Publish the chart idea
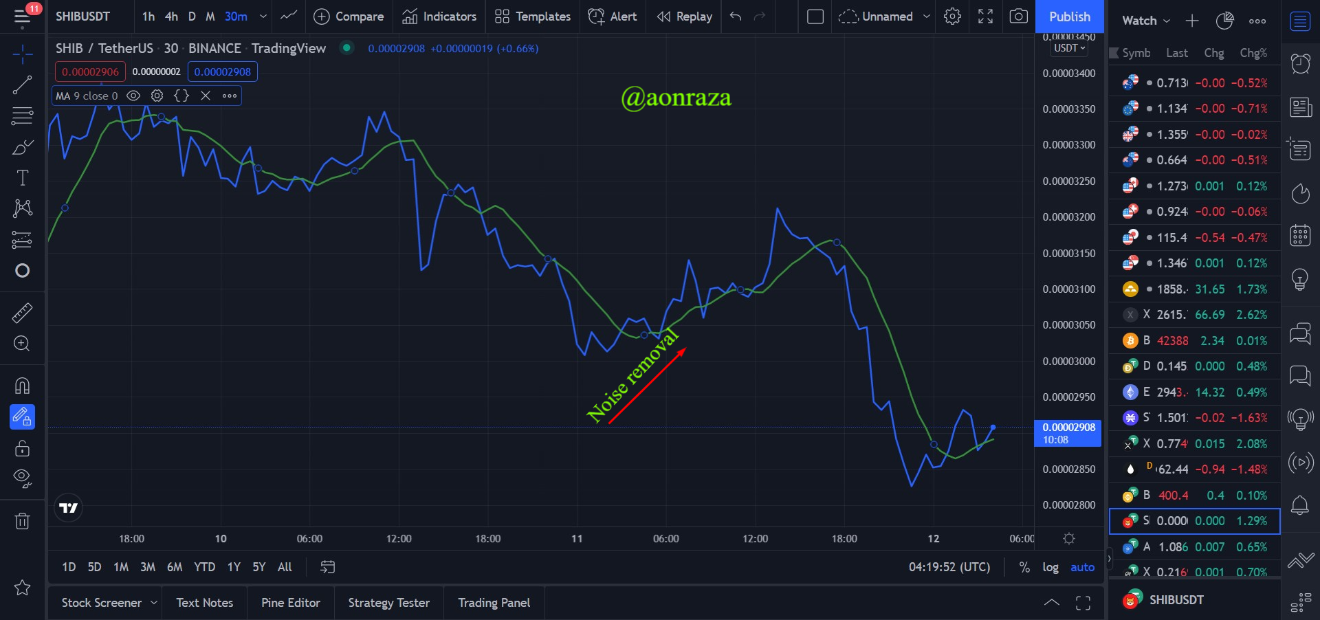This screenshot has width=1320, height=620. click(1070, 16)
